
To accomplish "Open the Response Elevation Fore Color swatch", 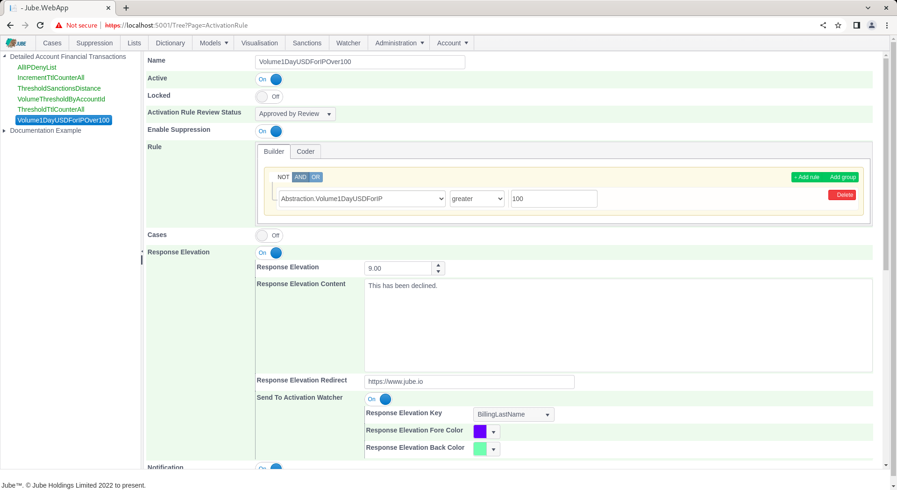I will coord(486,432).
